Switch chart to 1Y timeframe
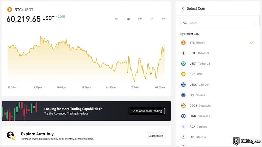The image size is (262, 147). point(163,19)
